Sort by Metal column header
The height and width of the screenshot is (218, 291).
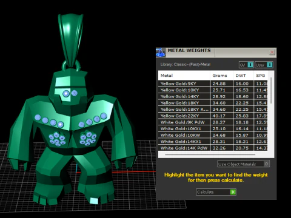tap(184, 76)
